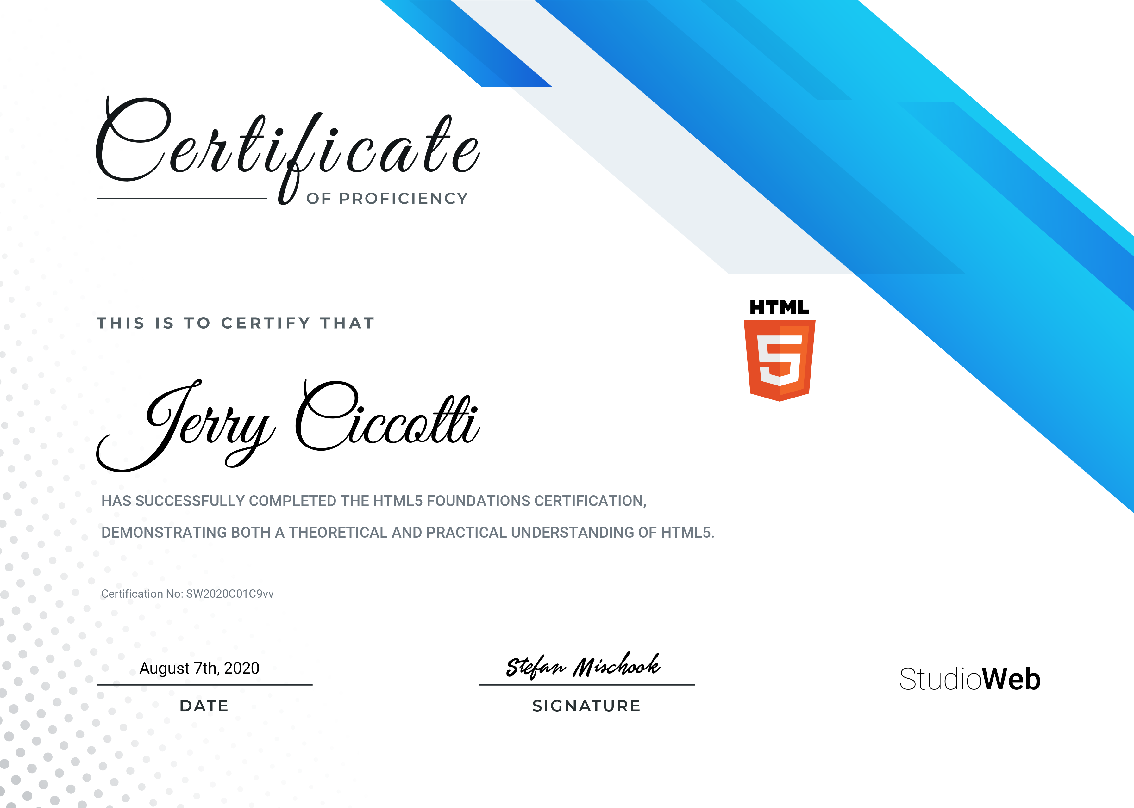1134x808 pixels.
Task: Click the DATE label
Action: [204, 706]
